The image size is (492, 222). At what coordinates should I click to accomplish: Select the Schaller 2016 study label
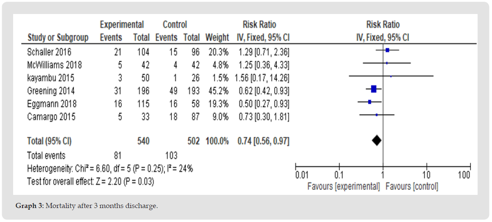(49, 52)
